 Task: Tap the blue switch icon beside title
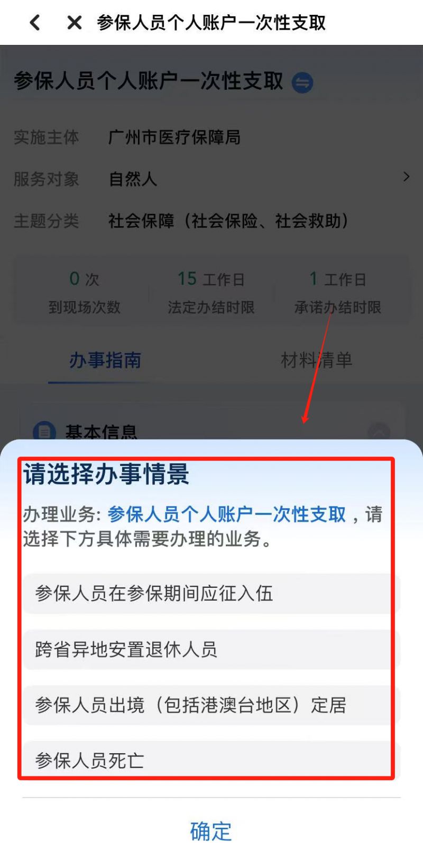pyautogui.click(x=302, y=82)
